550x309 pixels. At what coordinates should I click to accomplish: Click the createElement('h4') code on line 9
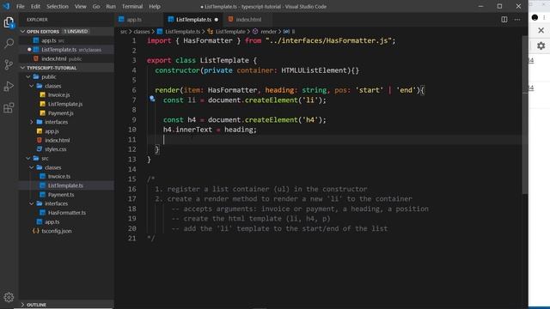pyautogui.click(x=285, y=120)
